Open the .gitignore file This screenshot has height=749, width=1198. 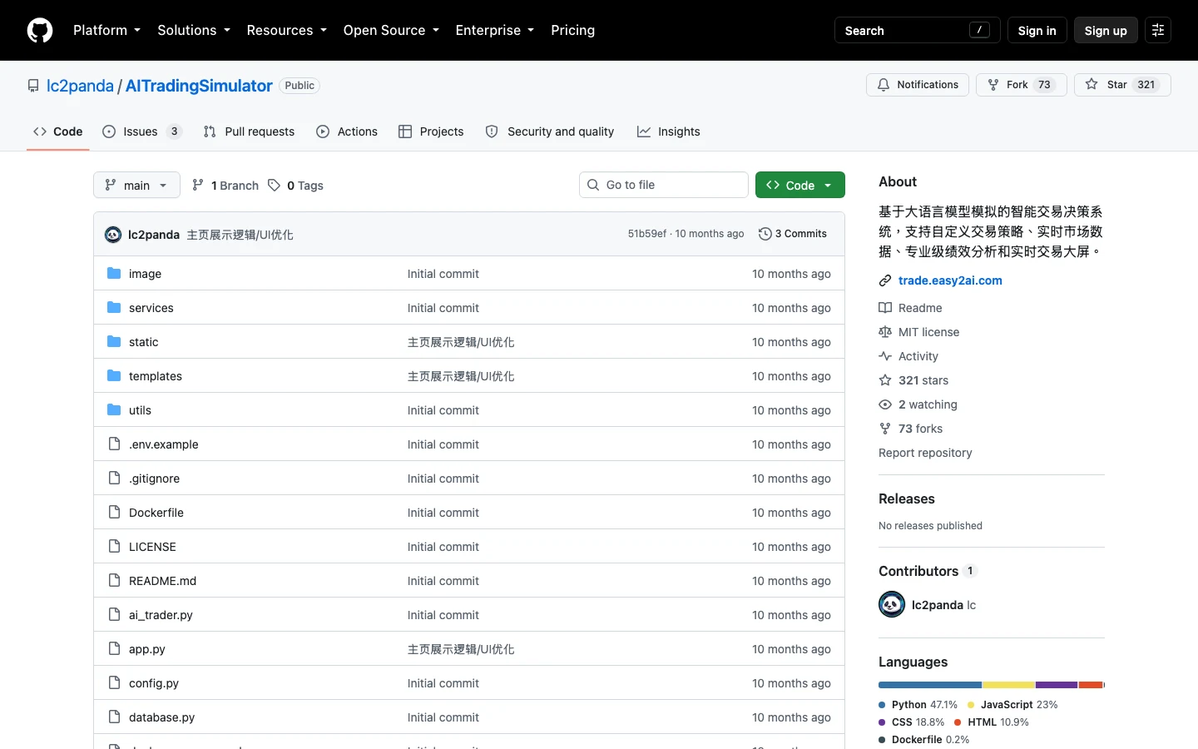(x=154, y=479)
